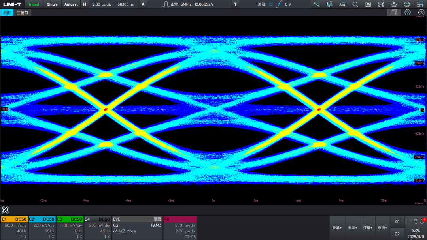
Task: Click the floppy disk save icon
Action: tap(368, 4)
